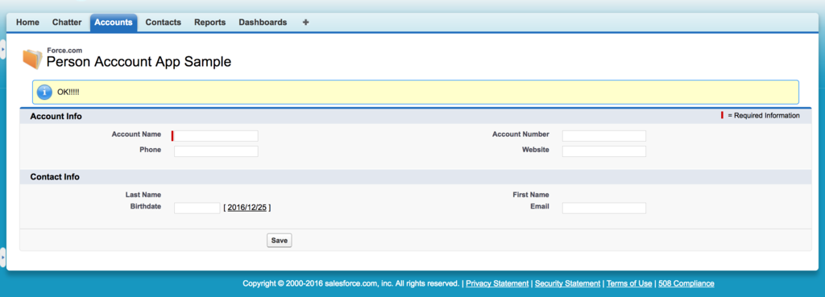The height and width of the screenshot is (297, 825).
Task: Click the 2016/12/25 date link
Action: point(247,208)
